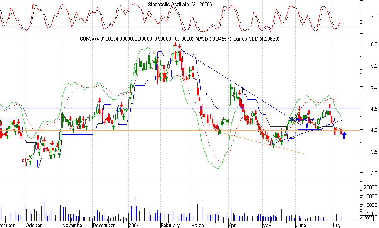Click the 2004 label on date axis

coord(134,226)
